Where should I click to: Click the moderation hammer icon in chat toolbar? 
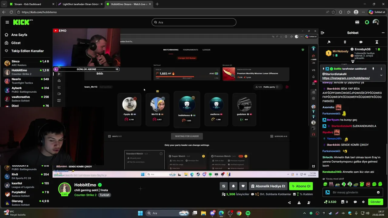point(329,42)
